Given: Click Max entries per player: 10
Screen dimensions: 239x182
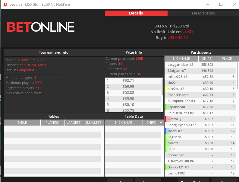Looking at the screenshot, I should point(25,93).
